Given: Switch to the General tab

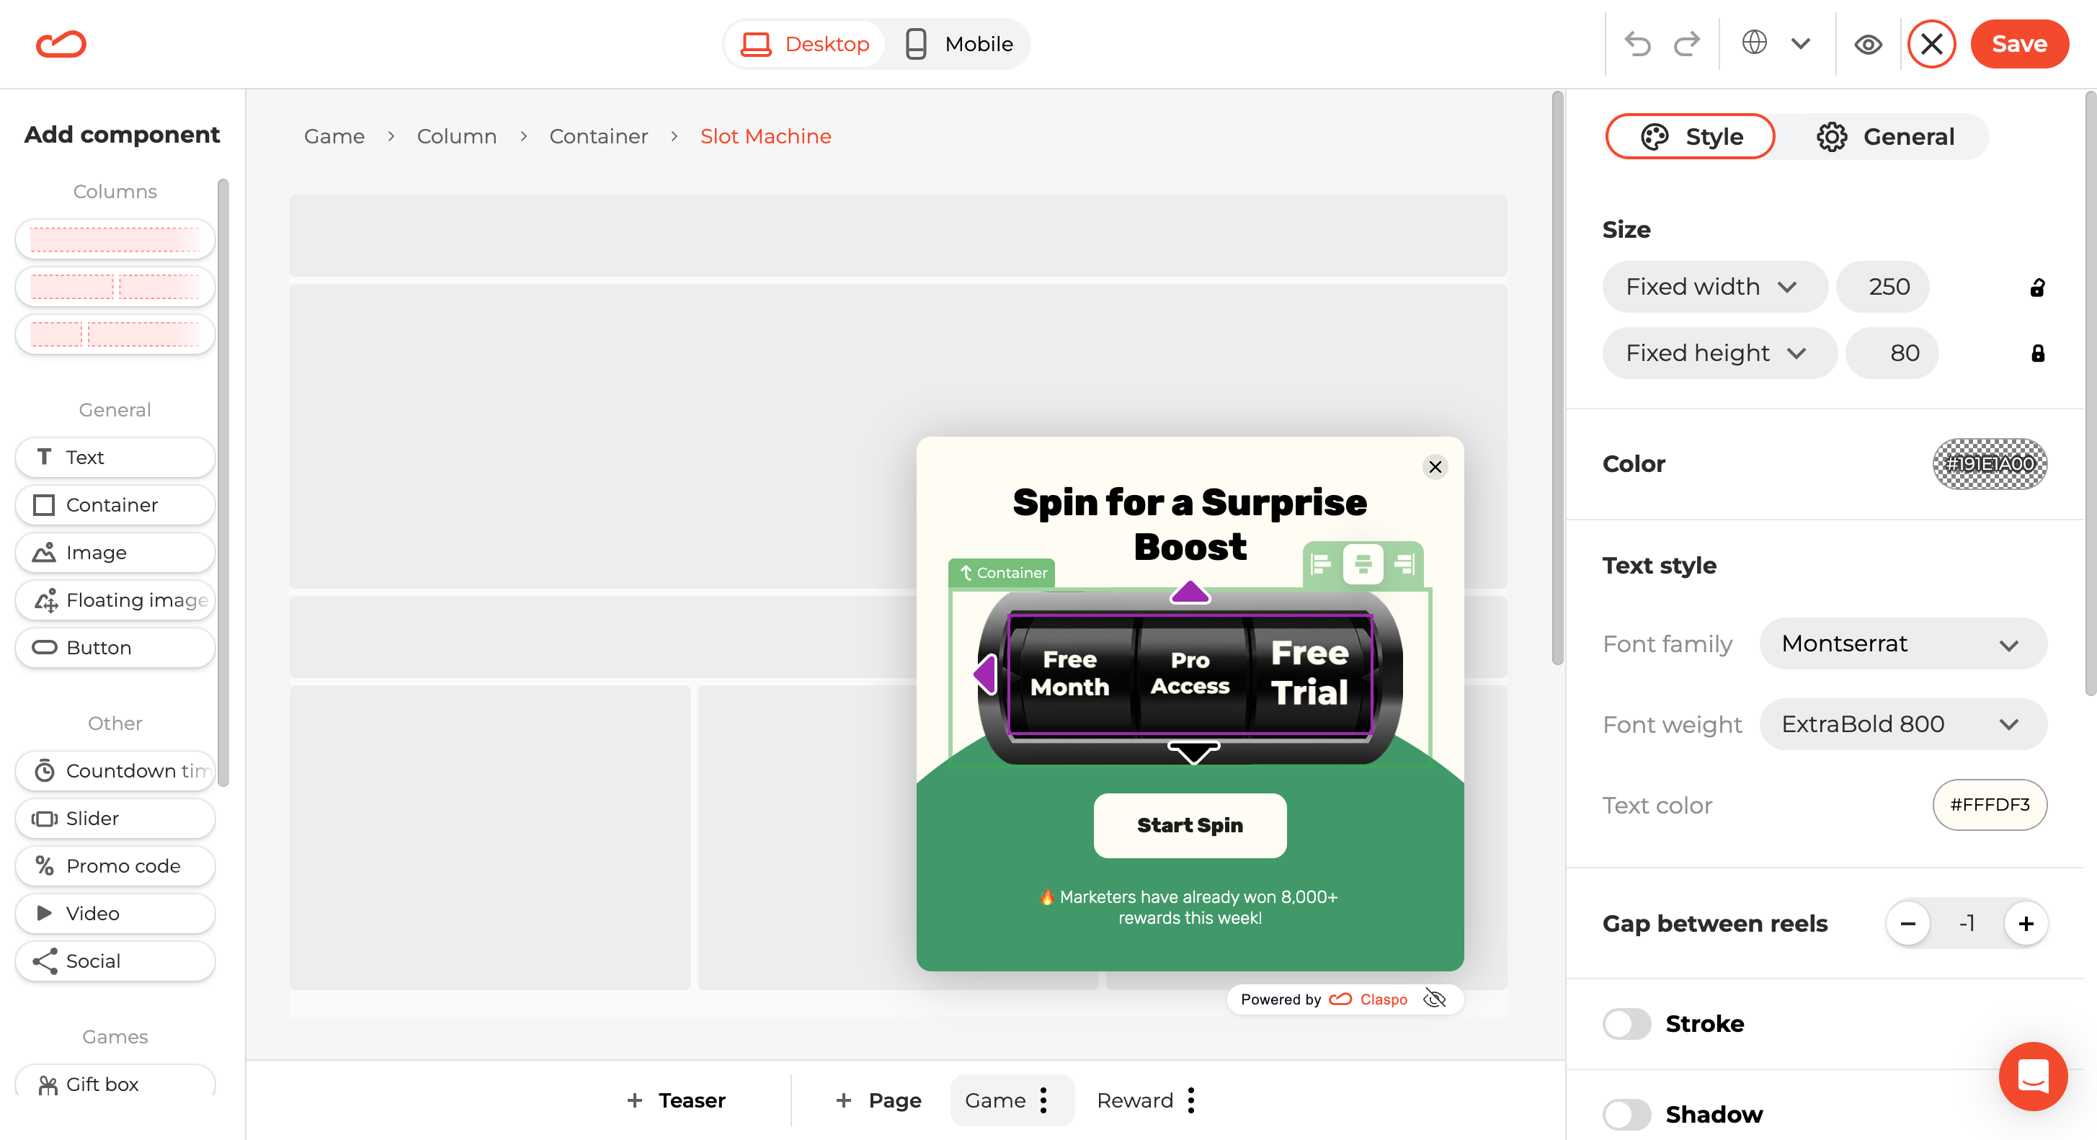Looking at the screenshot, I should (x=1885, y=137).
